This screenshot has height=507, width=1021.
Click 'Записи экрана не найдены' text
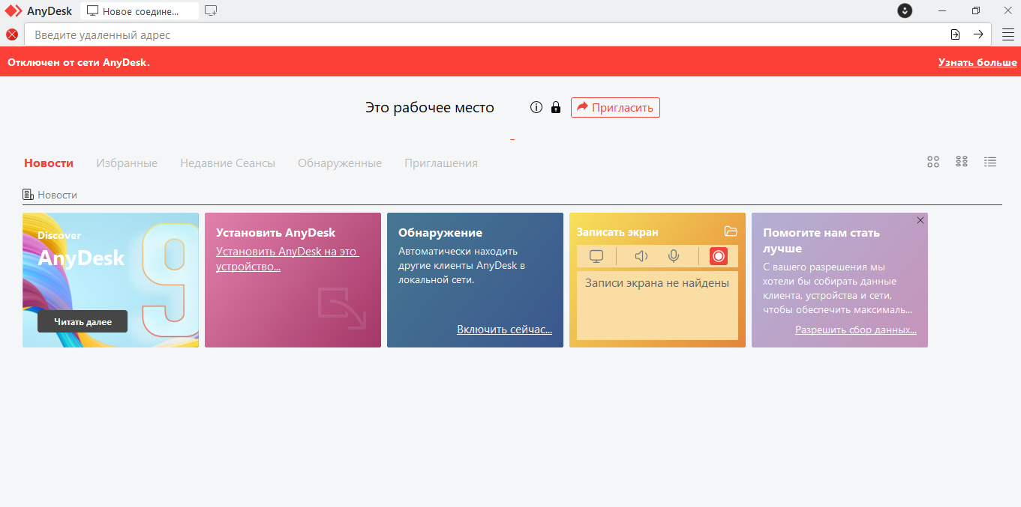[x=657, y=282]
